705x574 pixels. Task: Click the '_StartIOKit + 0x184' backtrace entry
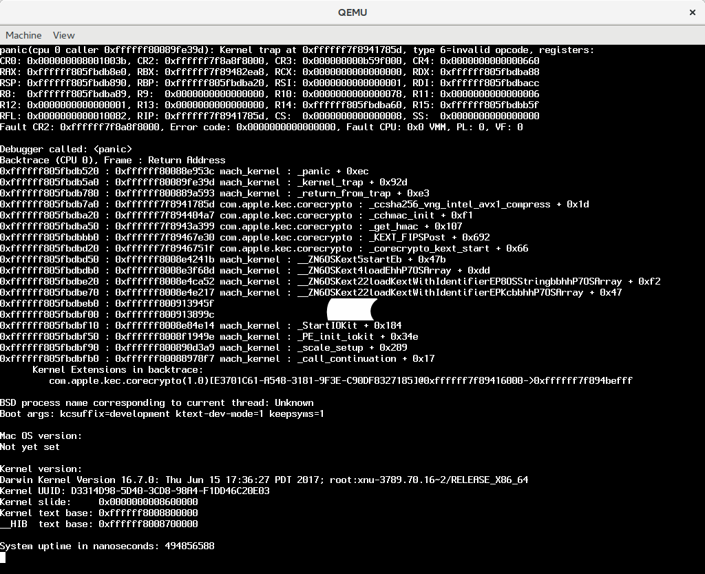[349, 325]
